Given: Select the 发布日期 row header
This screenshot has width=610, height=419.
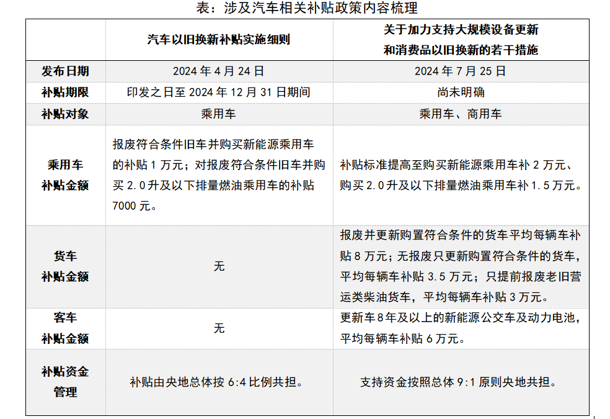Looking at the screenshot, I should tap(65, 71).
